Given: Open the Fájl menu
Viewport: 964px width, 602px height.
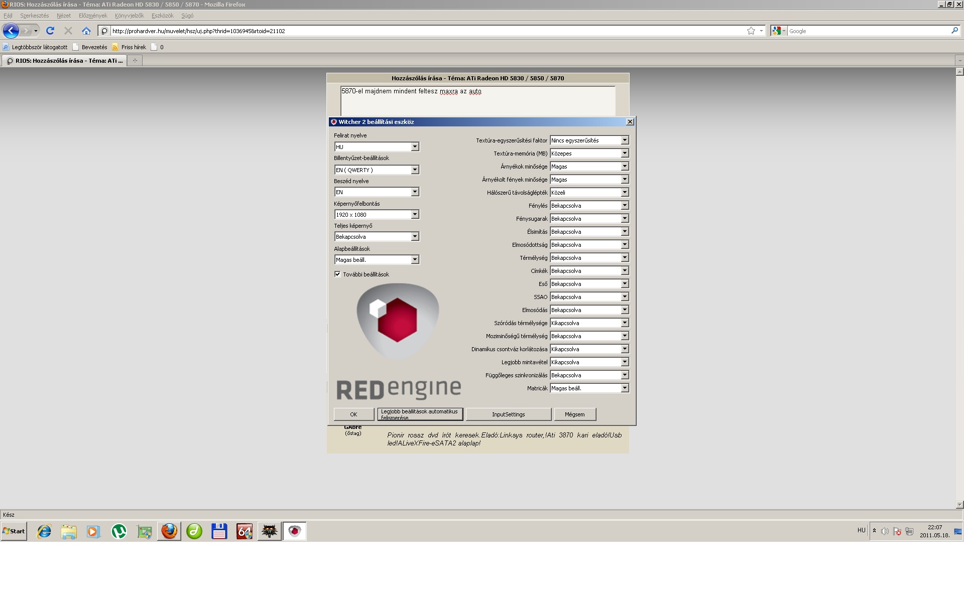Looking at the screenshot, I should [8, 16].
